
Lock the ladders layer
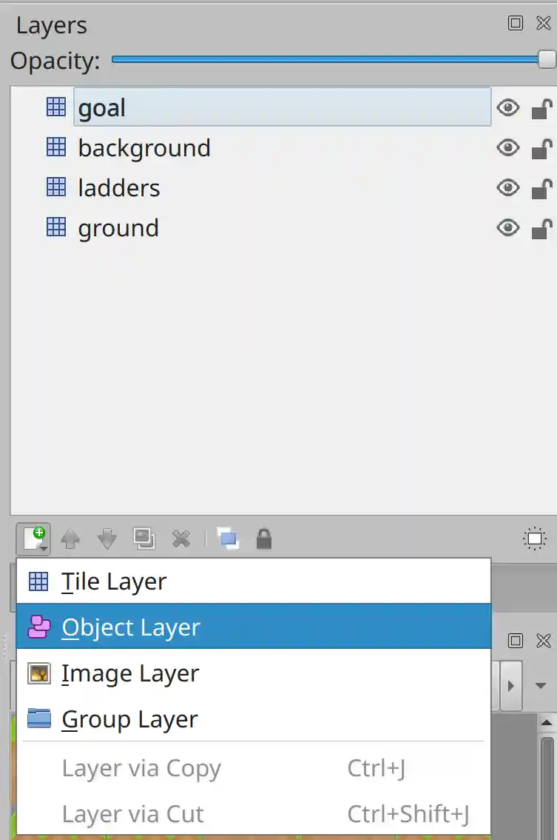click(541, 187)
